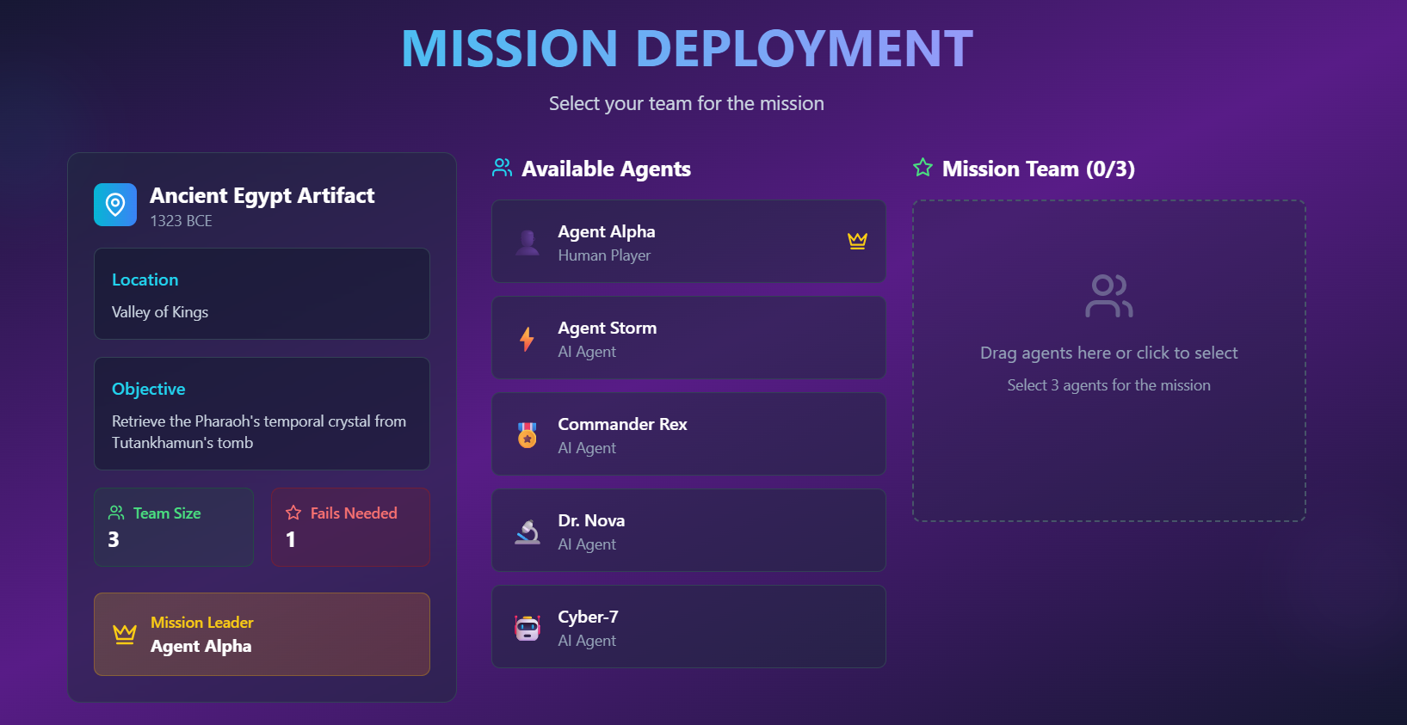Click Cyber-7's robot face icon
Viewport: 1407px width, 725px height.
528,628
